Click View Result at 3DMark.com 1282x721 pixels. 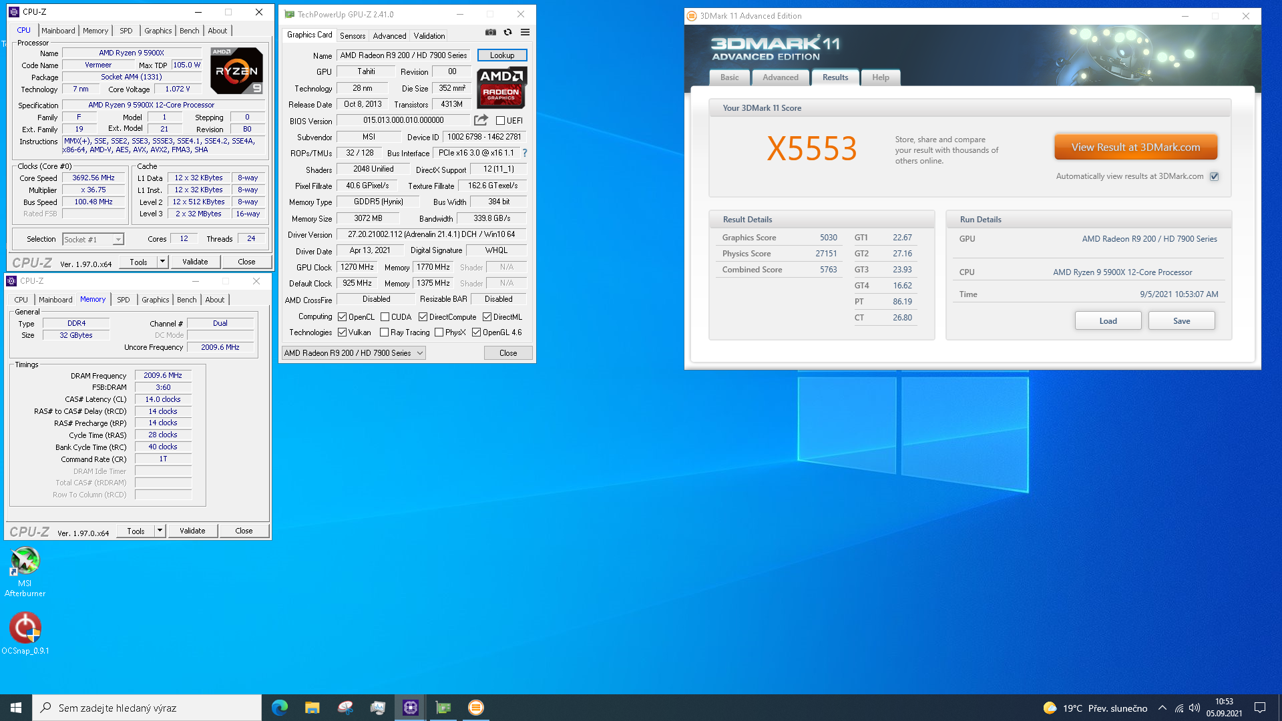coord(1136,147)
